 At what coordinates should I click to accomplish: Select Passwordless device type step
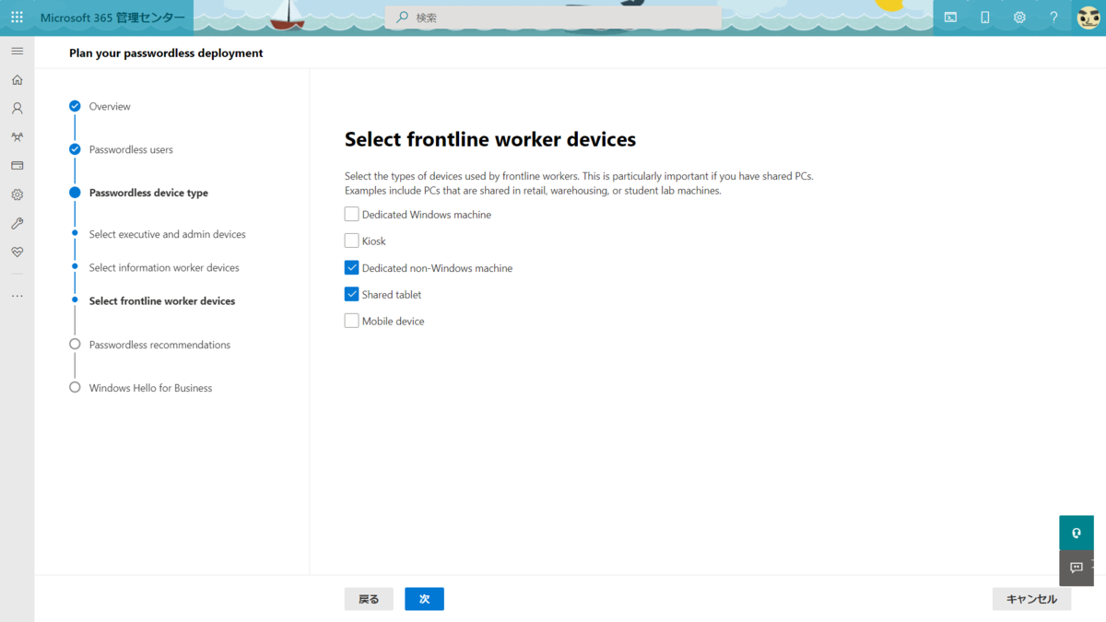tap(148, 193)
